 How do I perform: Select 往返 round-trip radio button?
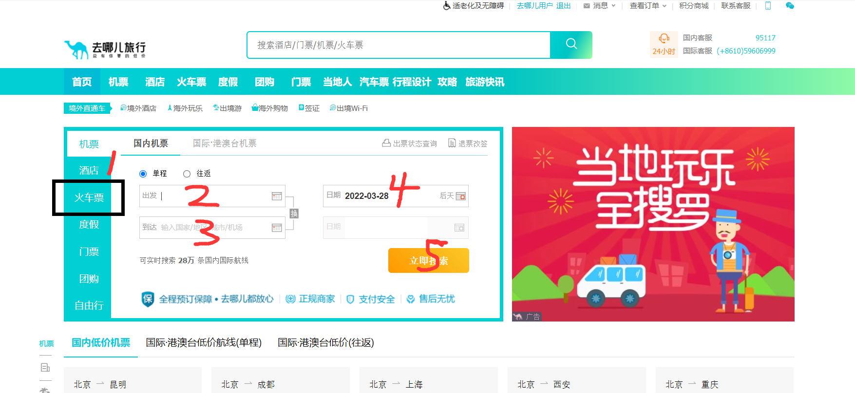(187, 174)
